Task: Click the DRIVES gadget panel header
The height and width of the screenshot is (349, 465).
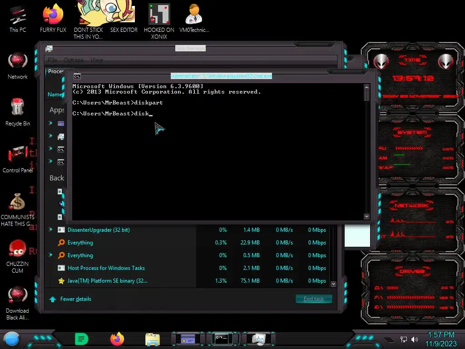Action: 412,271
